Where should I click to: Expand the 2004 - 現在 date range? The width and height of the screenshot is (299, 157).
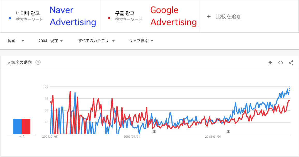50,41
